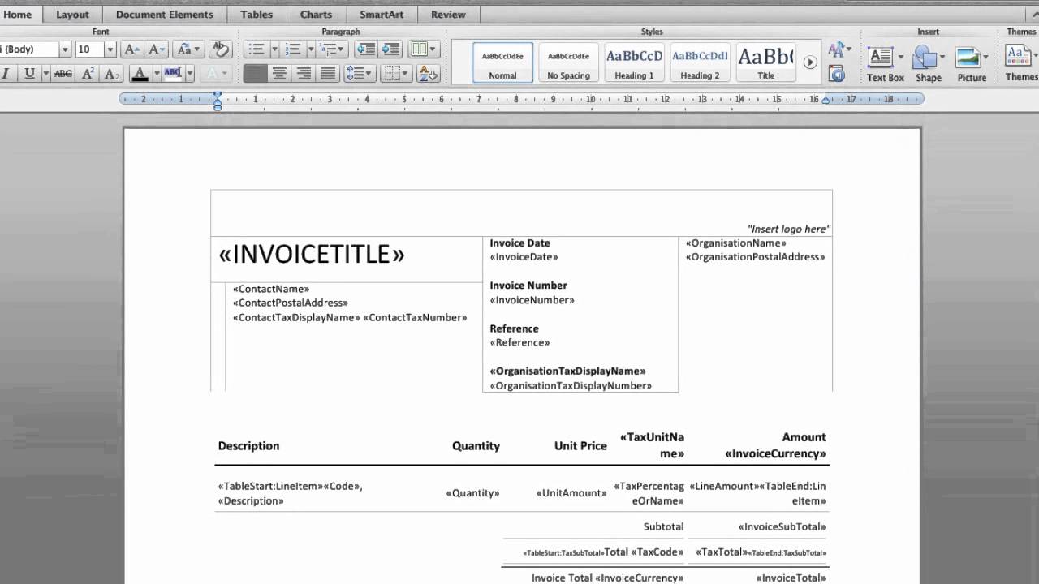The width and height of the screenshot is (1039, 584).
Task: Toggle strikethrough formatting
Action: [x=63, y=74]
